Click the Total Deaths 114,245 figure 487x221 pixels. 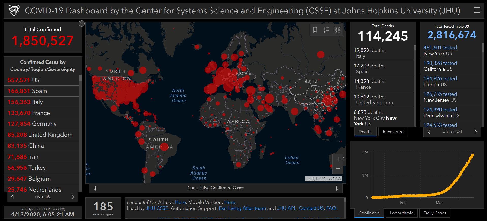tap(383, 36)
